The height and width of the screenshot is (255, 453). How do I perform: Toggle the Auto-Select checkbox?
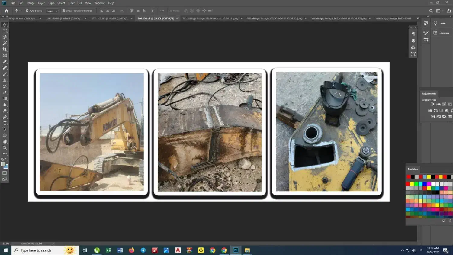[27, 11]
